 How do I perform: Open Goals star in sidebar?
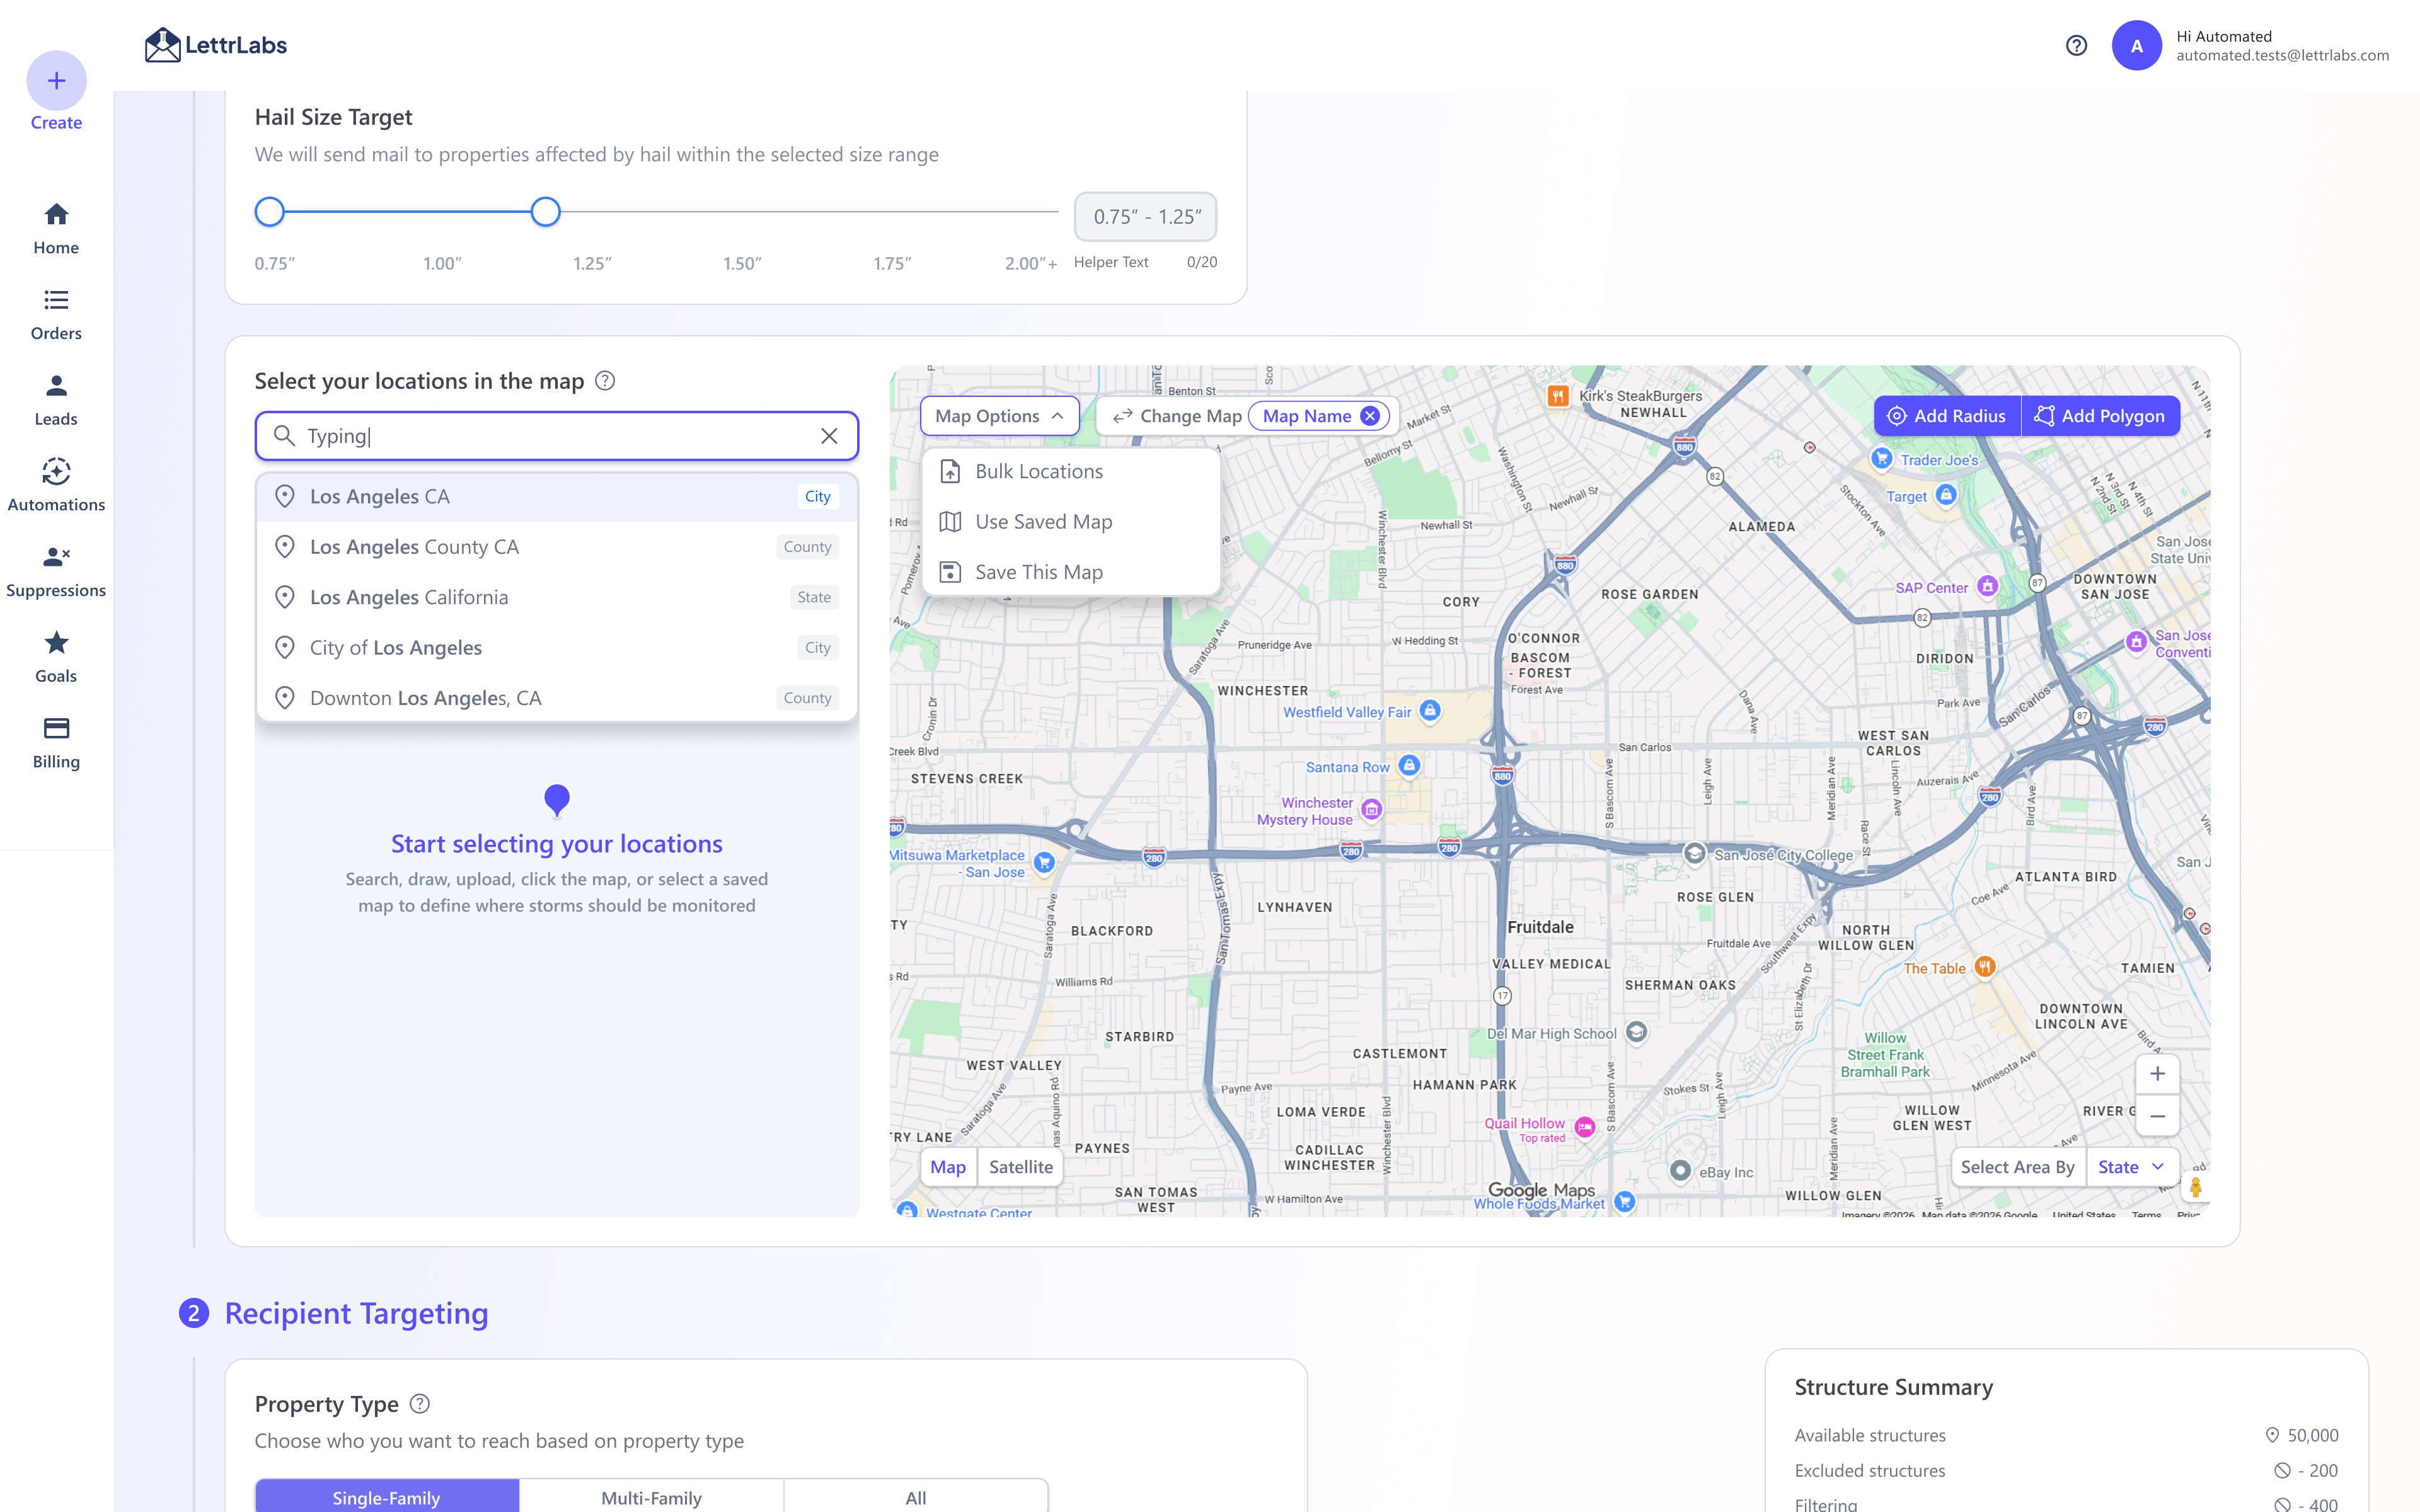click(x=56, y=657)
